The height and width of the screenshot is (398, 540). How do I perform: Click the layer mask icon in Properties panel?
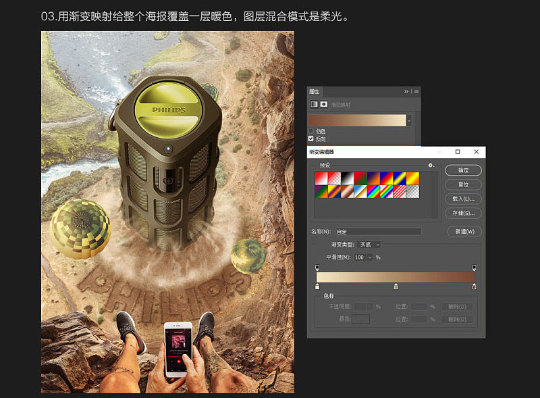tap(324, 104)
